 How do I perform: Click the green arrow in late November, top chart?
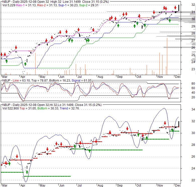[170, 20]
